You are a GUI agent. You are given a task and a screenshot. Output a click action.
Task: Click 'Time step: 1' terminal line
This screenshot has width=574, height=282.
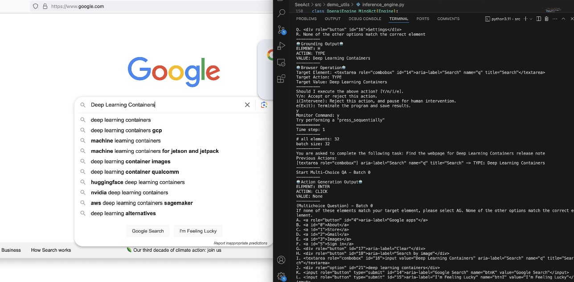click(311, 130)
